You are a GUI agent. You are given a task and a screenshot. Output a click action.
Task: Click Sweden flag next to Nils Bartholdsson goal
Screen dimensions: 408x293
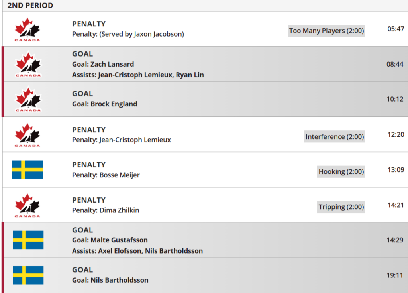click(x=28, y=275)
